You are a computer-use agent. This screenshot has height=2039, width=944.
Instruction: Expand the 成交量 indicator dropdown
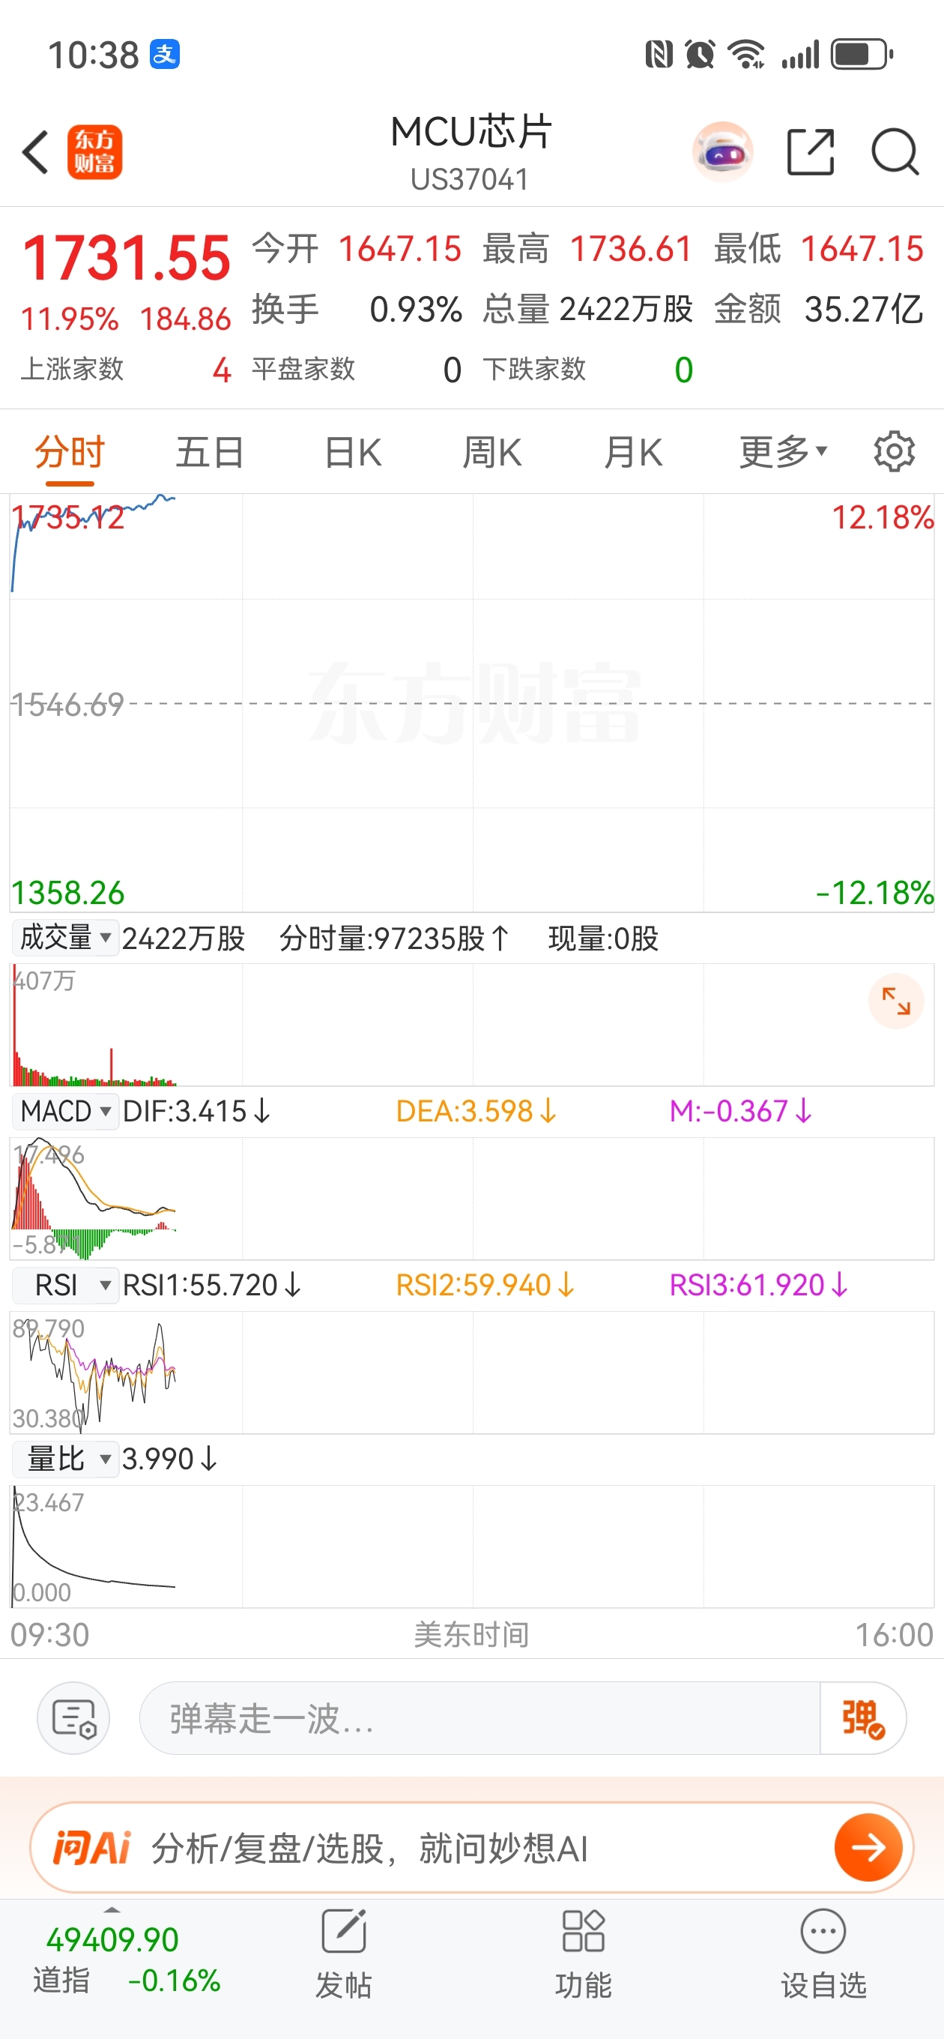click(65, 938)
